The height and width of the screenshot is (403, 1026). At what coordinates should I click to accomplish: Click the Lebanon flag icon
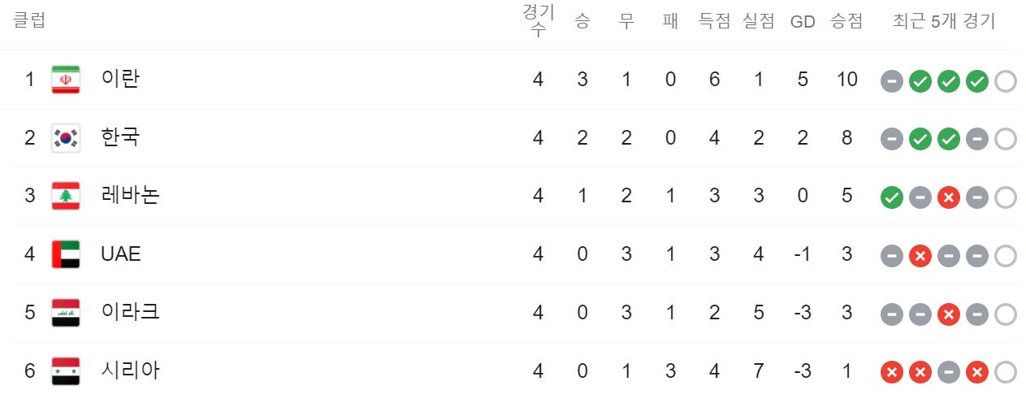click(65, 196)
